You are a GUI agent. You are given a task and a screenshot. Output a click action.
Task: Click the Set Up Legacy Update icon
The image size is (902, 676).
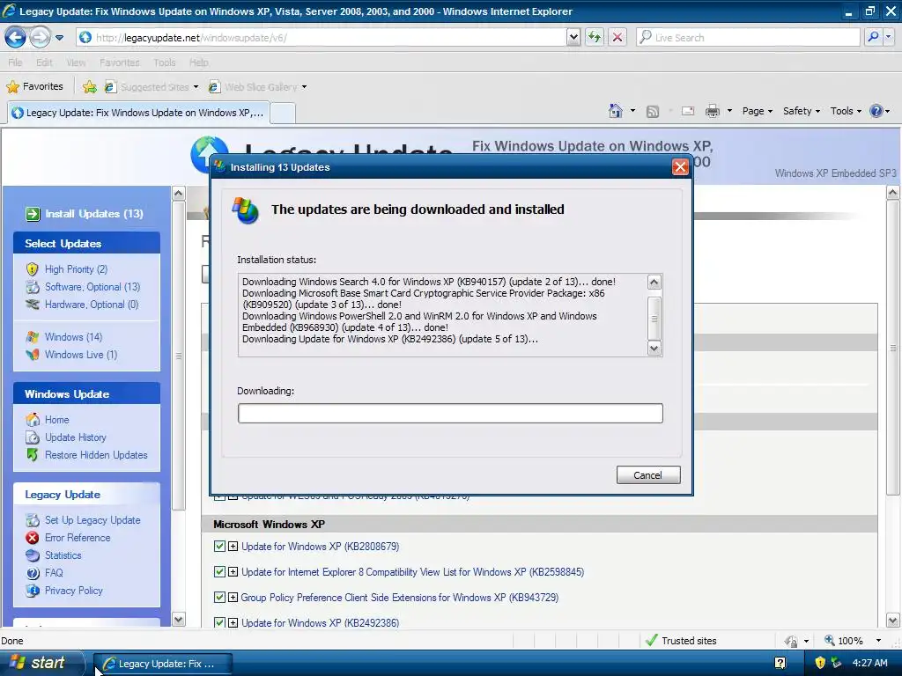click(x=33, y=520)
